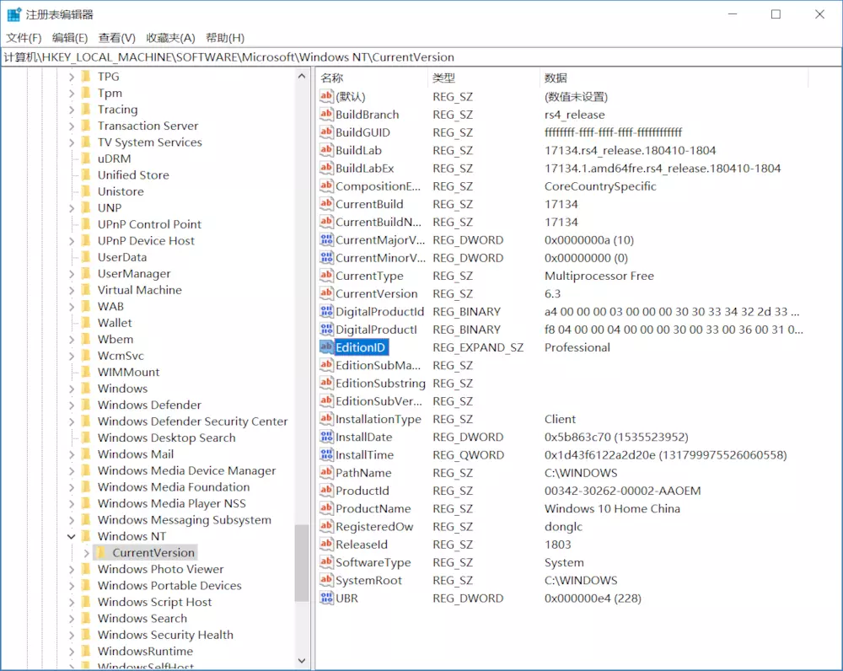843x671 pixels.
Task: Open the 帮助(H) menu
Action: pos(225,38)
